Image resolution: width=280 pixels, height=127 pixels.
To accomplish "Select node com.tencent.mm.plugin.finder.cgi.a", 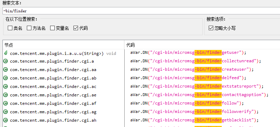I will click(x=52, y=61).
